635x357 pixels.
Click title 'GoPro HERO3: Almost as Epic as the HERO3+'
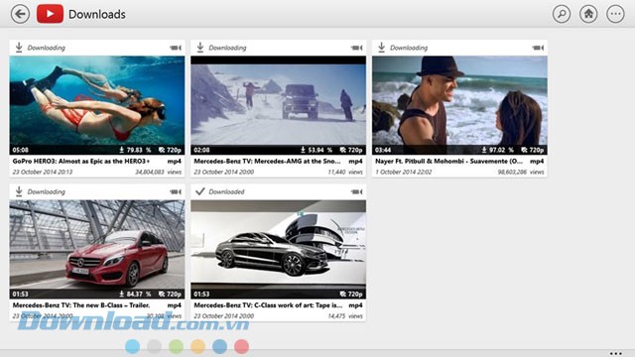[81, 161]
